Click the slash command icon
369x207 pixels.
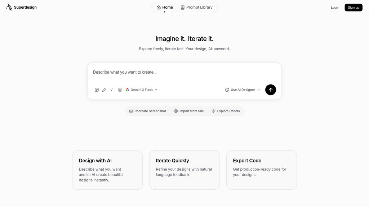[x=112, y=89]
